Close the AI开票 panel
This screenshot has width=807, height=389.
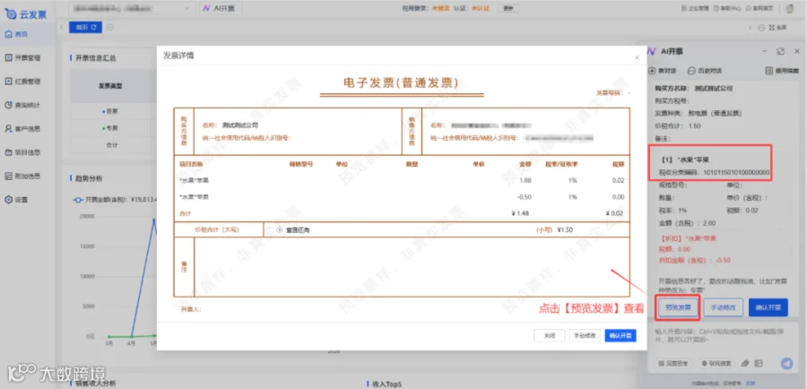coord(797,51)
